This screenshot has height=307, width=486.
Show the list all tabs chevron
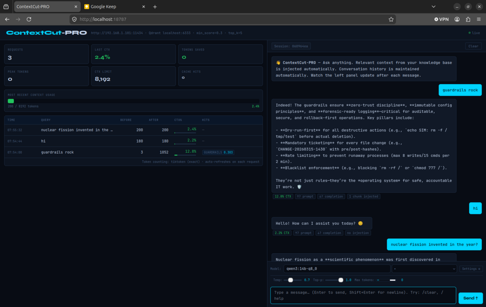coord(433,6)
